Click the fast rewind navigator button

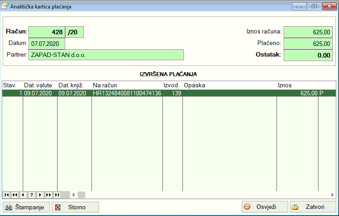(15, 195)
